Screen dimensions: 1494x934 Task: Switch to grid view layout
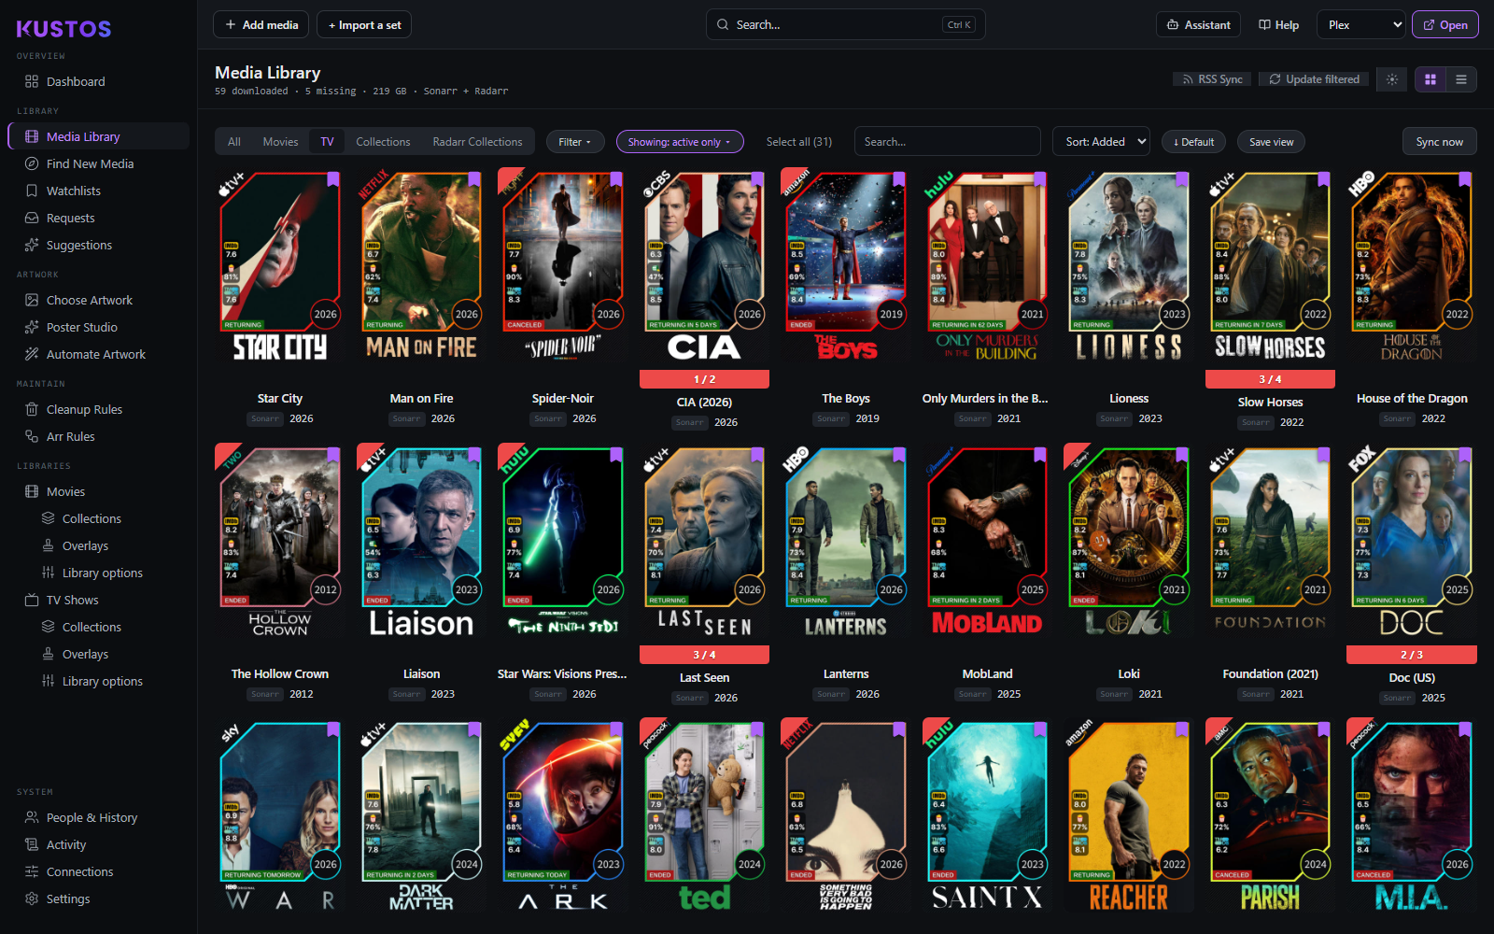pyautogui.click(x=1431, y=79)
